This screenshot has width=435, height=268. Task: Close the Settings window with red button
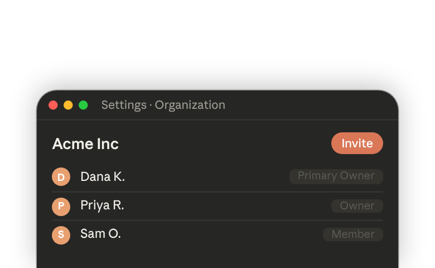point(54,106)
